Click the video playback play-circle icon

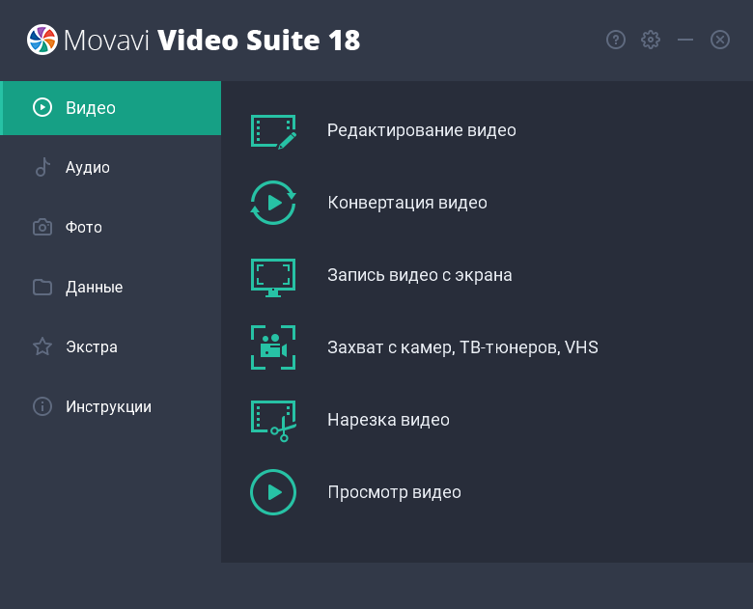click(x=273, y=492)
